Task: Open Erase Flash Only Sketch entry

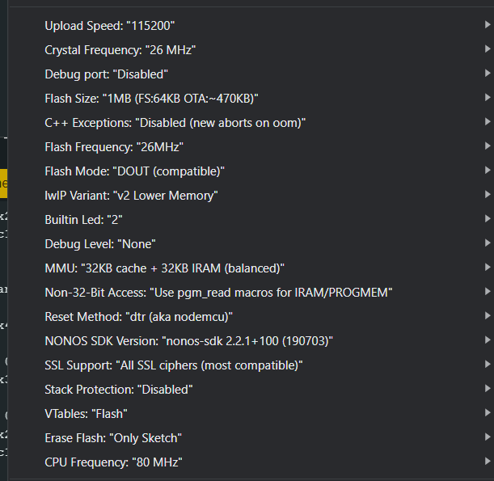Action: click(251, 438)
